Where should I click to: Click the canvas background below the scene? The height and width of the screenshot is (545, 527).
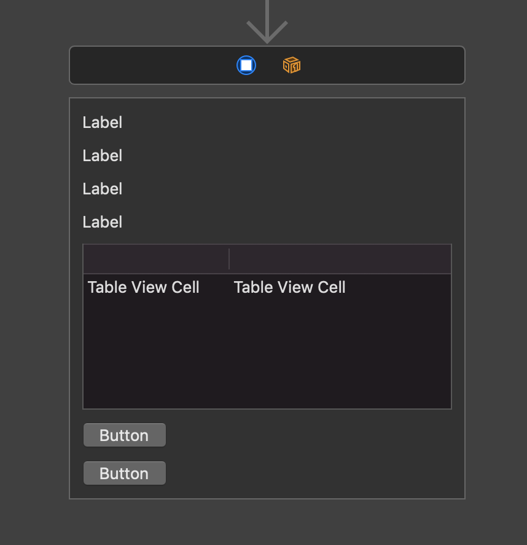click(x=267, y=523)
